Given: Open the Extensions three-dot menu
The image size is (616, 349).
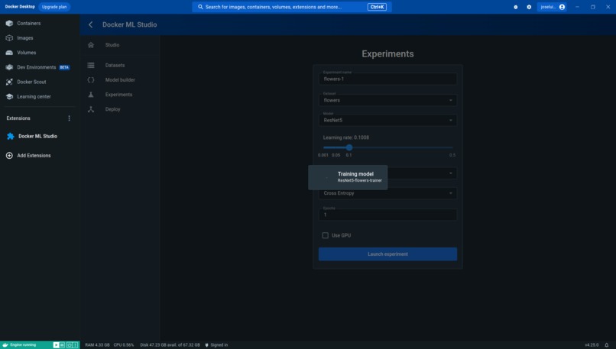Looking at the screenshot, I should tap(69, 118).
